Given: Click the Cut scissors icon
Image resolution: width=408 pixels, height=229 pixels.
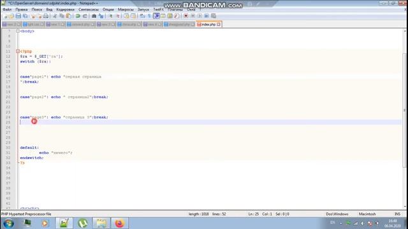Looking at the screenshot, I should click(x=55, y=16).
